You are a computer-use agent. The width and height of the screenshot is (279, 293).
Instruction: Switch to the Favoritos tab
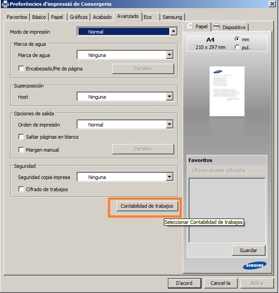(17, 17)
